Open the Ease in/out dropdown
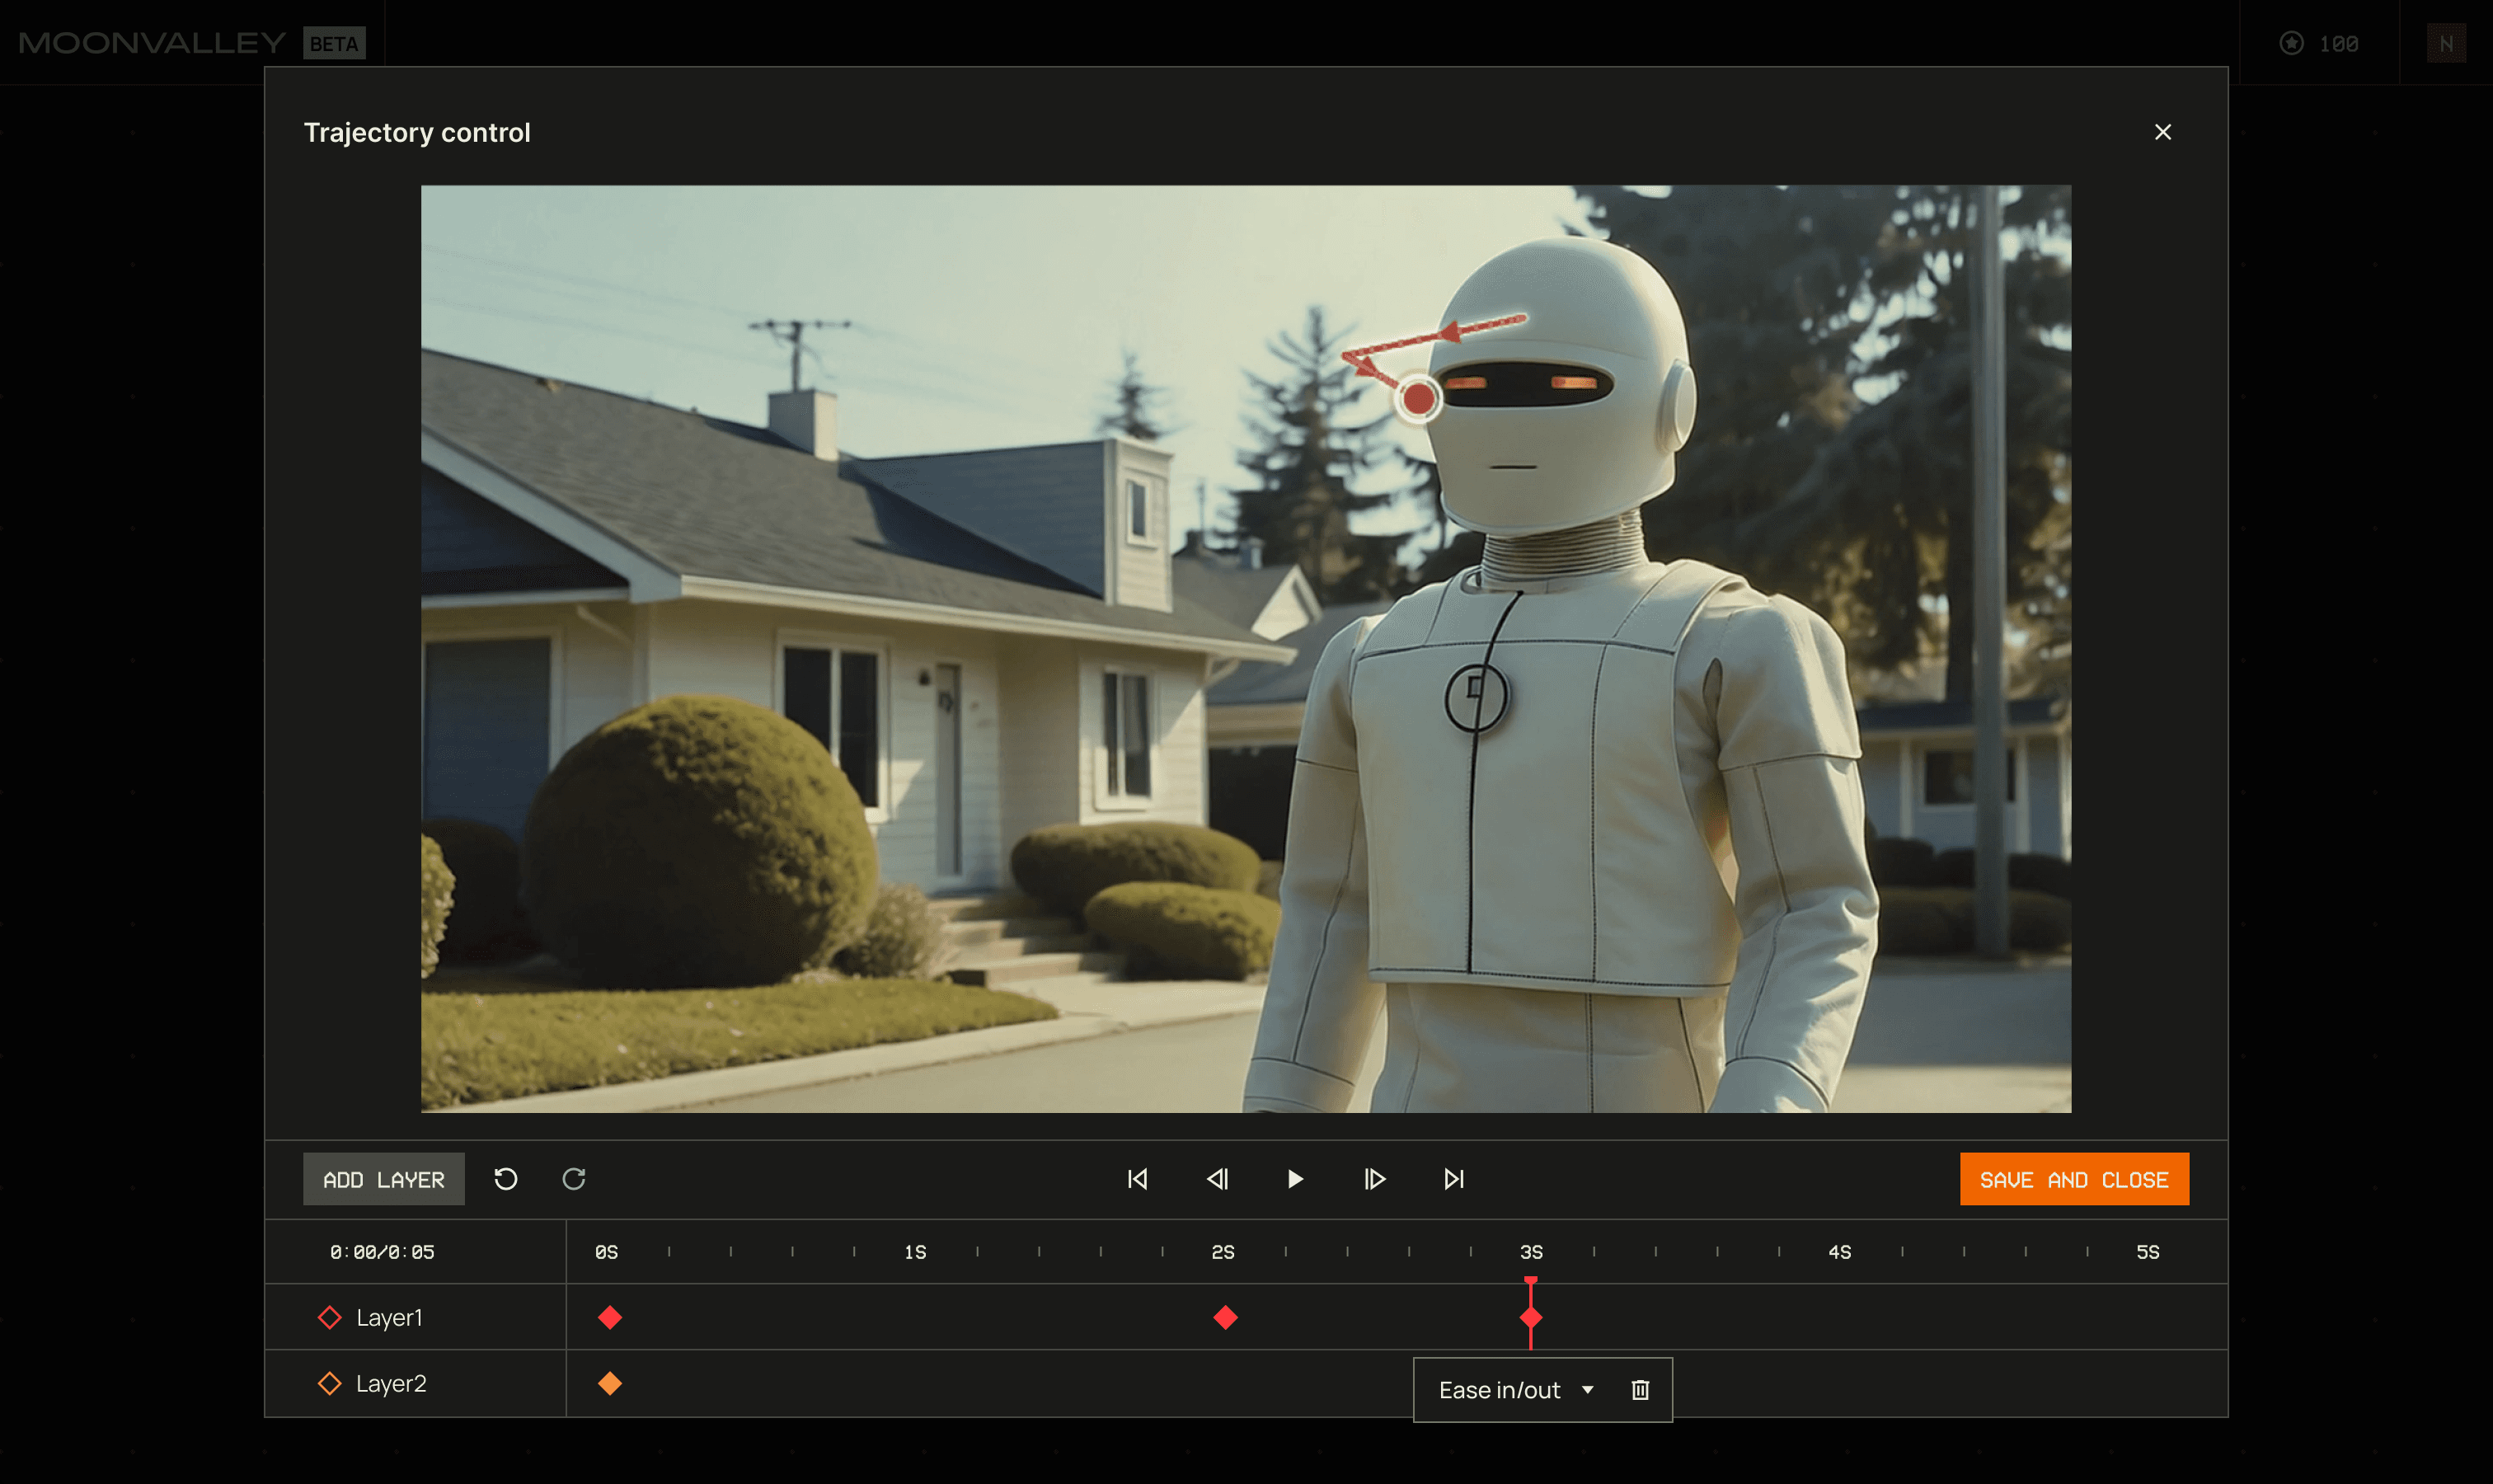The width and height of the screenshot is (2493, 1484). coord(1499,1390)
